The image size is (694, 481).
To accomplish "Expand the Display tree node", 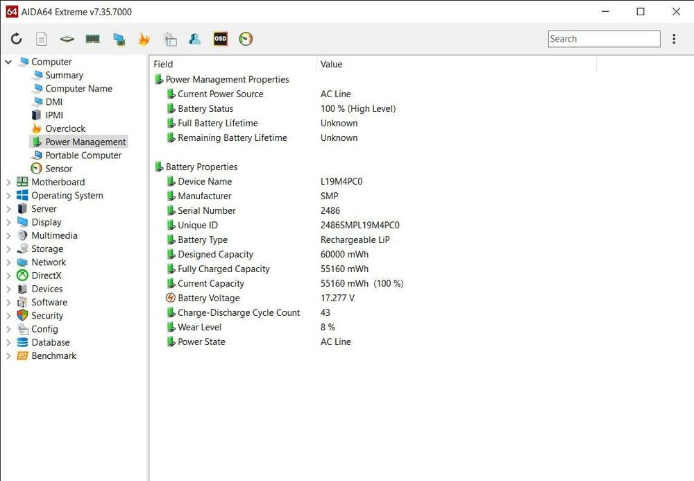I will [x=8, y=222].
